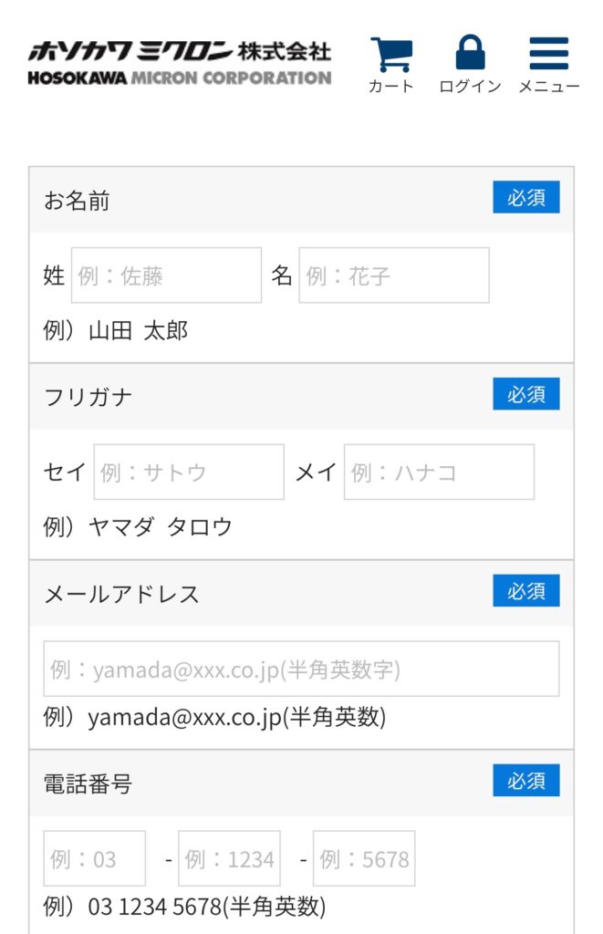Click the 必須 badge beside お名前
The width and height of the screenshot is (603, 934).
pyautogui.click(x=526, y=197)
